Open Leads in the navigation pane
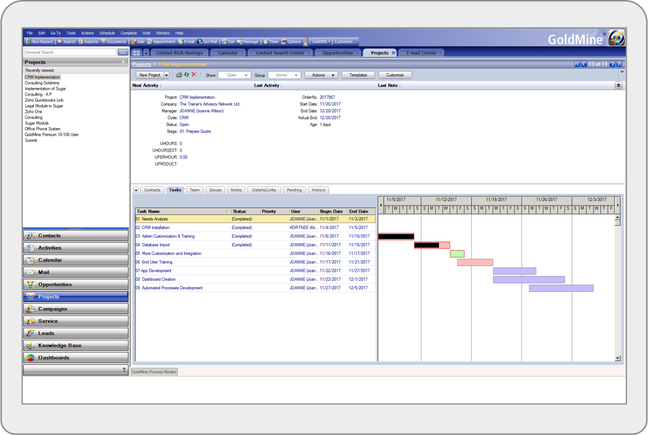The image size is (648, 435). [76, 333]
